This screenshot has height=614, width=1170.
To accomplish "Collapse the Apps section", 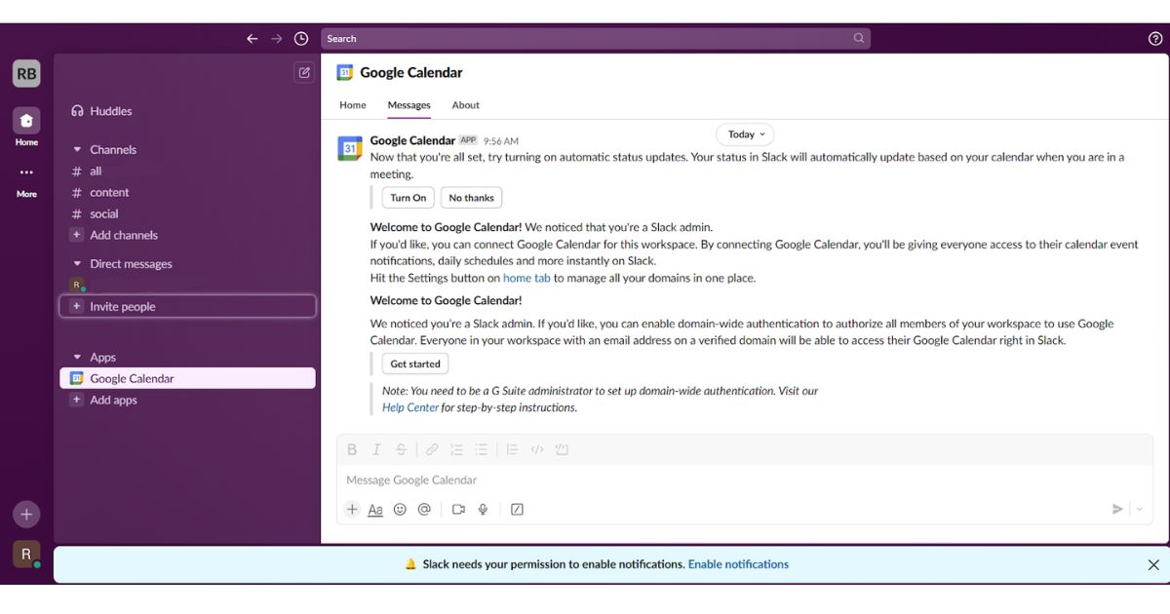I will coord(77,358).
